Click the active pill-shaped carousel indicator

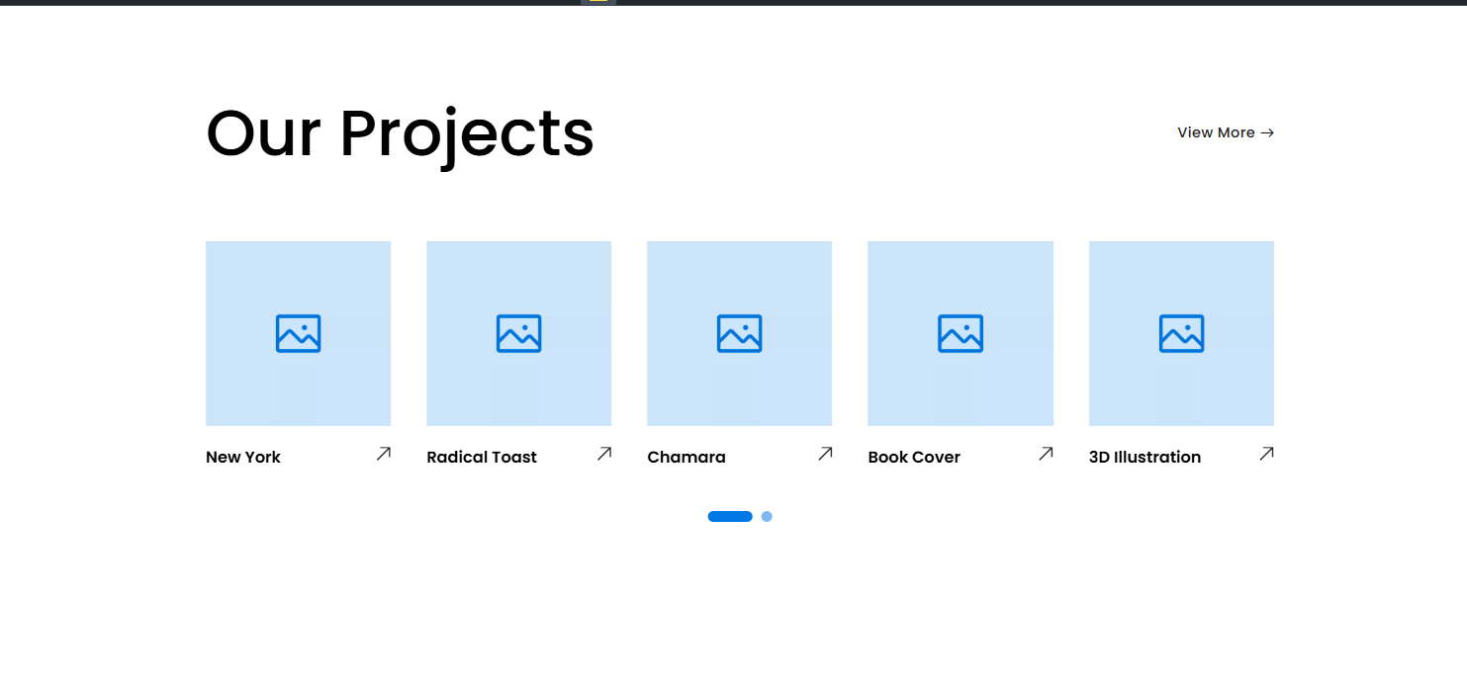[x=730, y=516]
